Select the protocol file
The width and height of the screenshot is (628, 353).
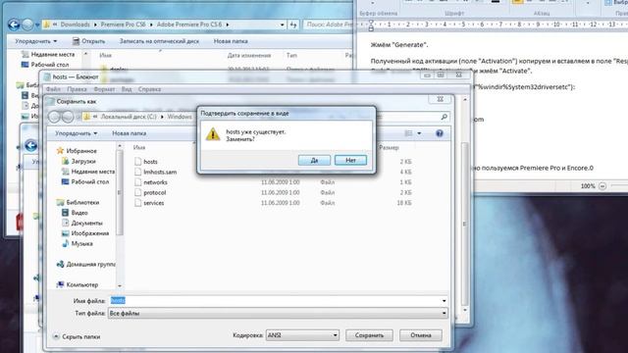(x=155, y=193)
